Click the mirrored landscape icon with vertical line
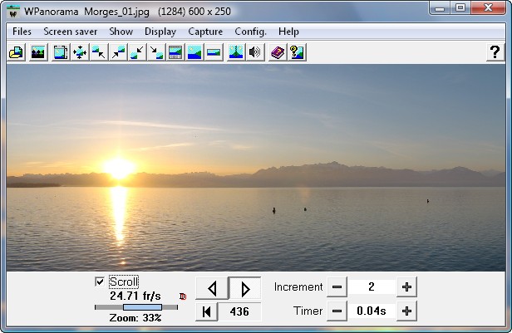 tap(236, 52)
